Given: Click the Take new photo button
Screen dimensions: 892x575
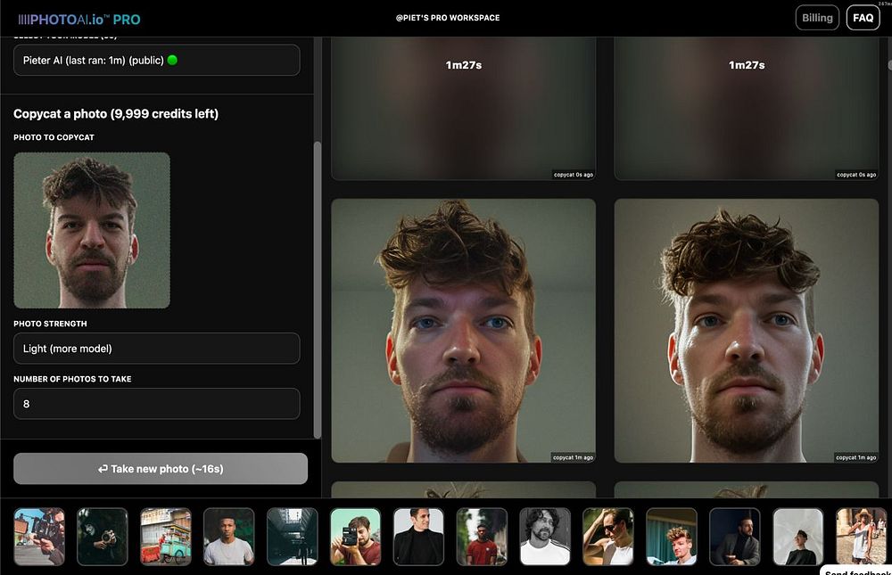Looking at the screenshot, I should (161, 469).
